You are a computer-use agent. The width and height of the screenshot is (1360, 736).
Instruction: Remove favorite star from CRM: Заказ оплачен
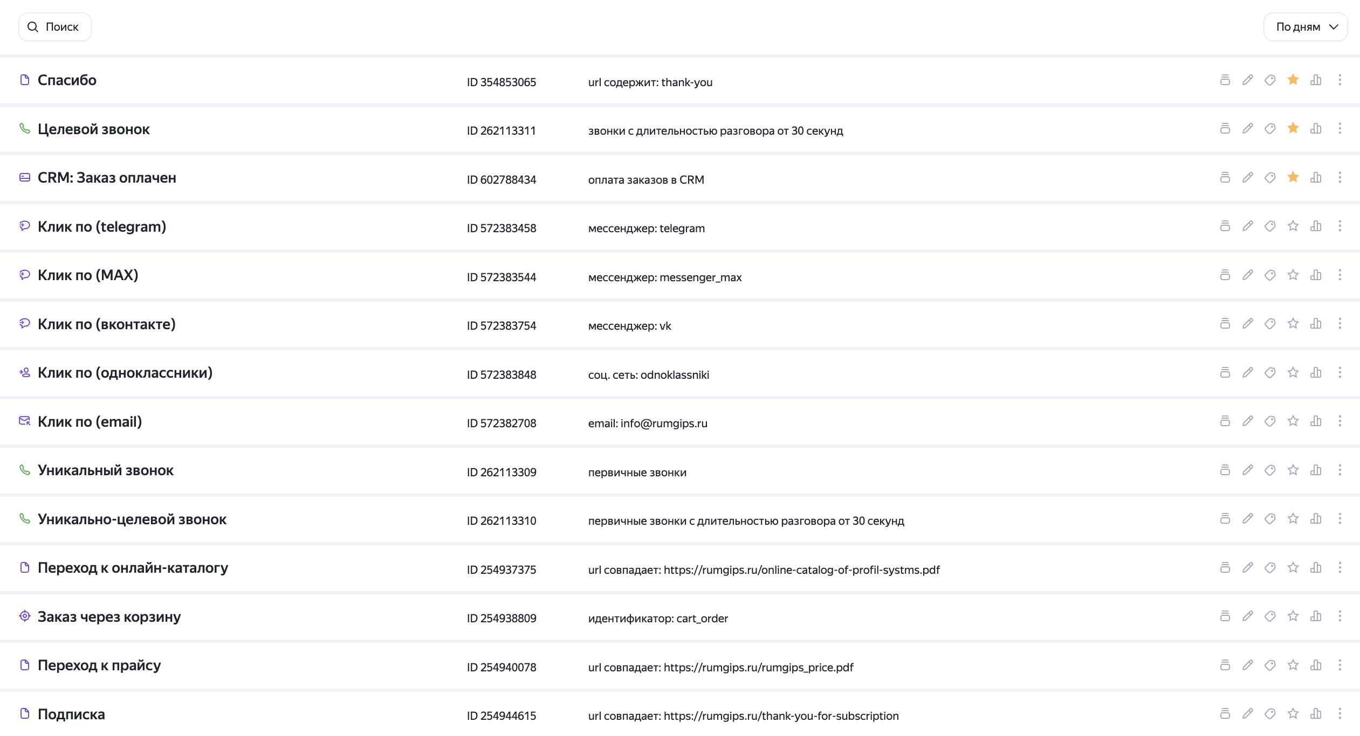click(x=1293, y=177)
